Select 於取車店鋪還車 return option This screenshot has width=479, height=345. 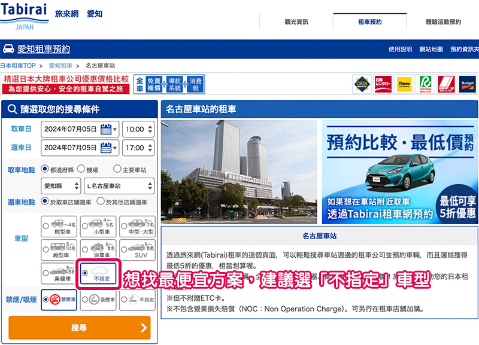[x=45, y=201]
